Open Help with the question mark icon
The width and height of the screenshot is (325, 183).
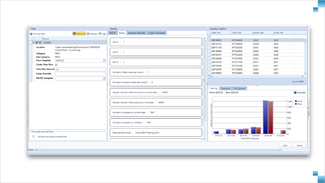99,33
